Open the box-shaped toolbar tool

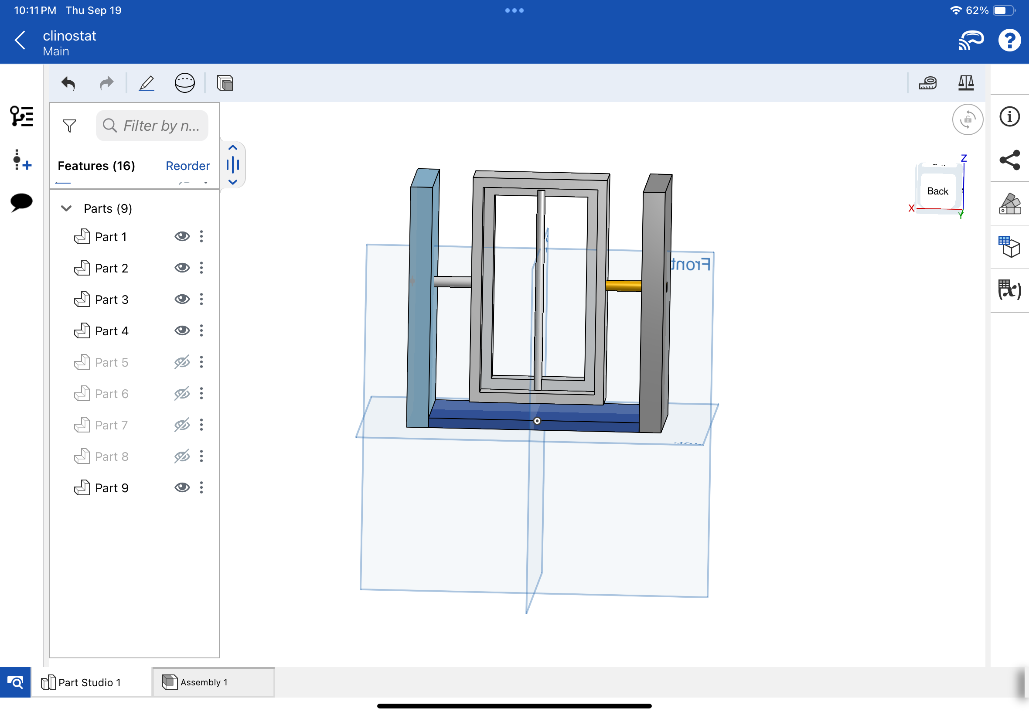point(225,83)
